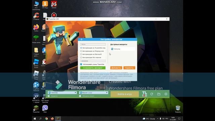Select the Wertyrep account in available accounts list

pos(123,49)
